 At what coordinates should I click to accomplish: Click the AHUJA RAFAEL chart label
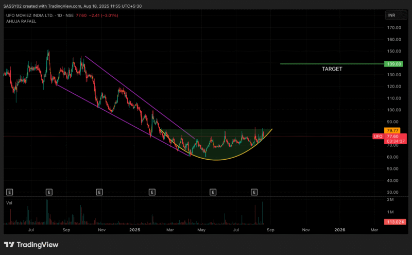(20, 22)
